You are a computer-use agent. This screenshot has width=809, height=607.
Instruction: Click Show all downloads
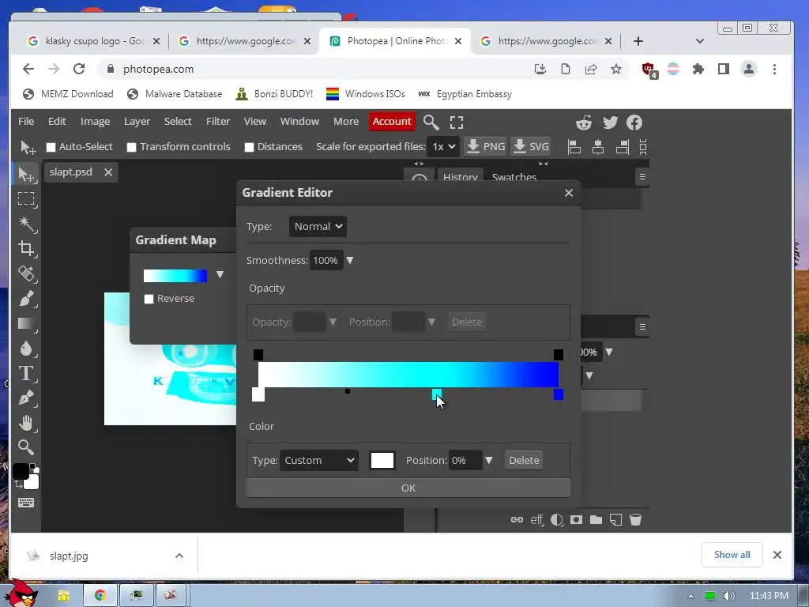click(732, 555)
